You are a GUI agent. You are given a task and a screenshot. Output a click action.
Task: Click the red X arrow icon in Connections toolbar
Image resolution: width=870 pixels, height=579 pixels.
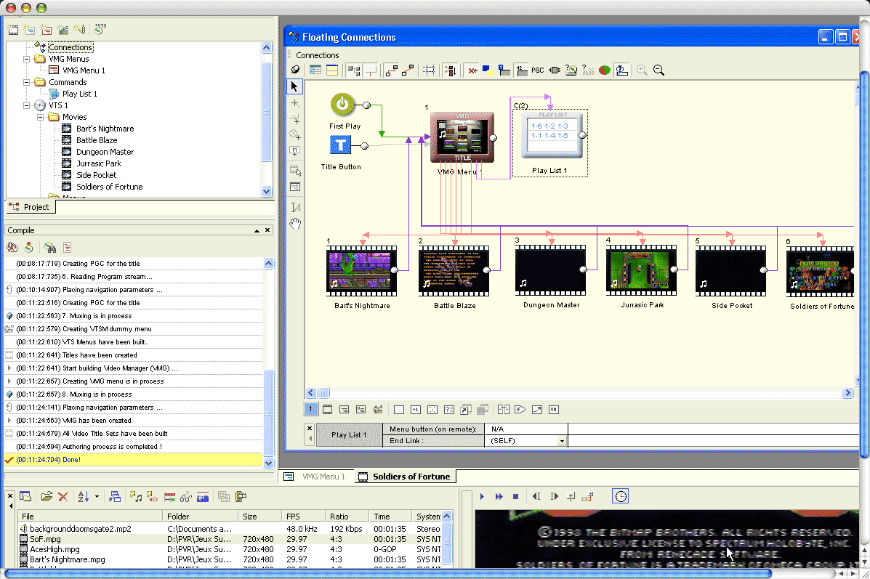pyautogui.click(x=472, y=70)
